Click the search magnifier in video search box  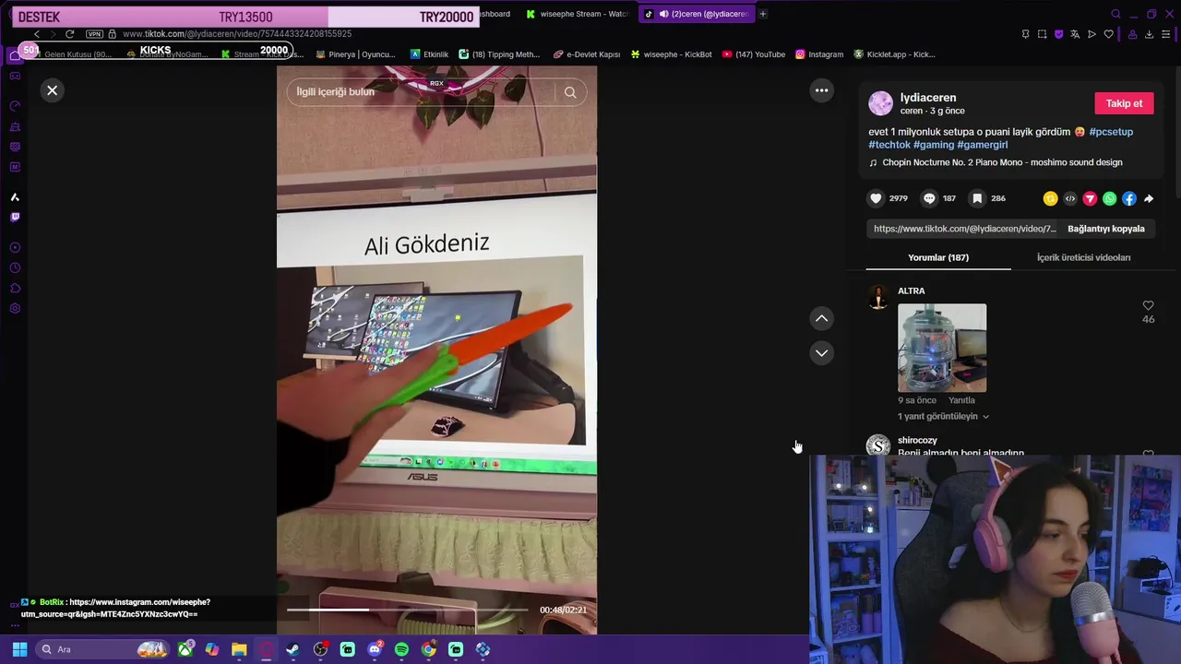click(x=570, y=92)
